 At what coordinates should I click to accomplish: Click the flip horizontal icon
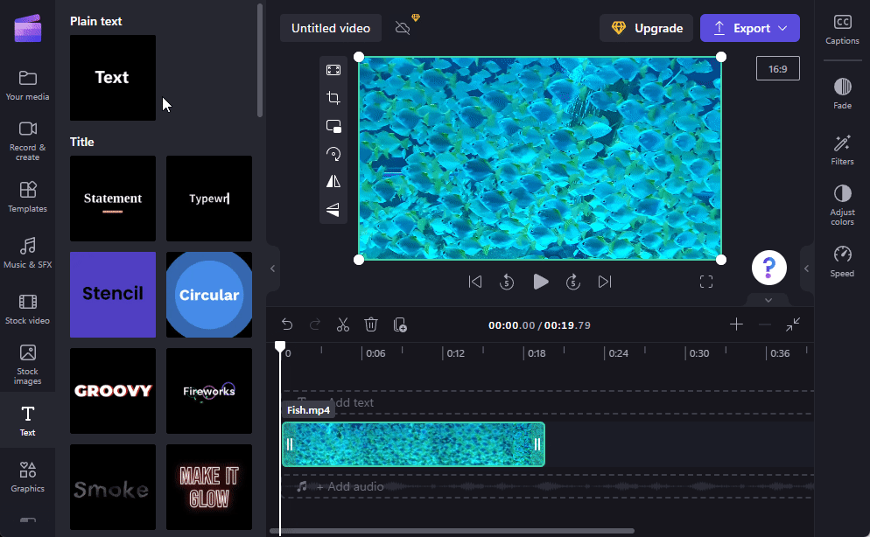pyautogui.click(x=333, y=181)
